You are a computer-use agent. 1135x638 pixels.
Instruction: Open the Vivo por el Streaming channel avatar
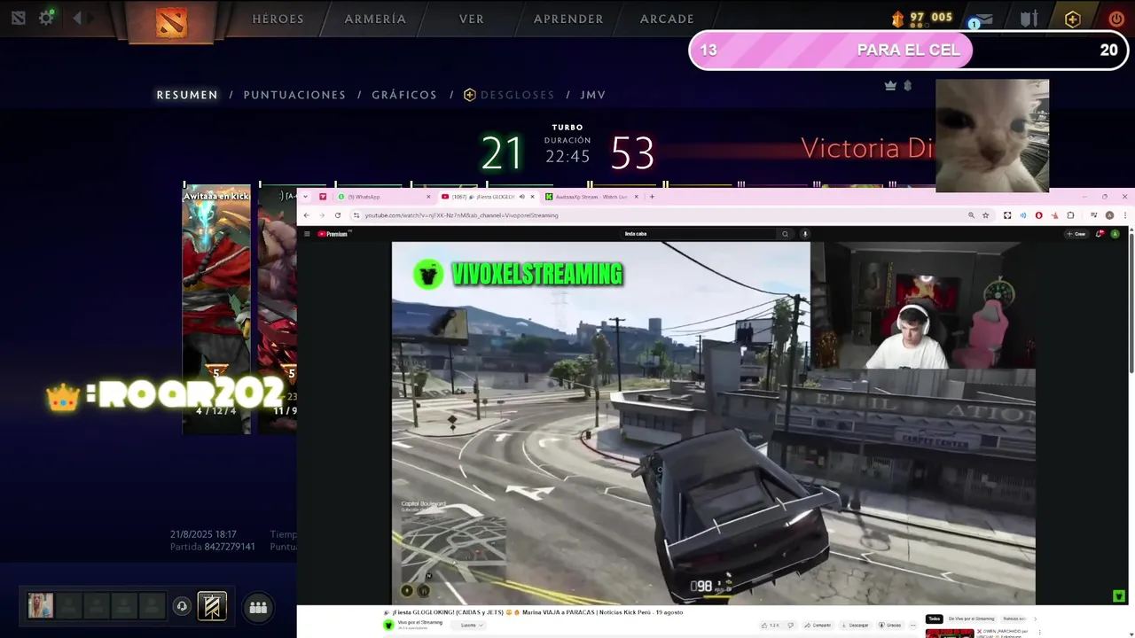tap(387, 625)
